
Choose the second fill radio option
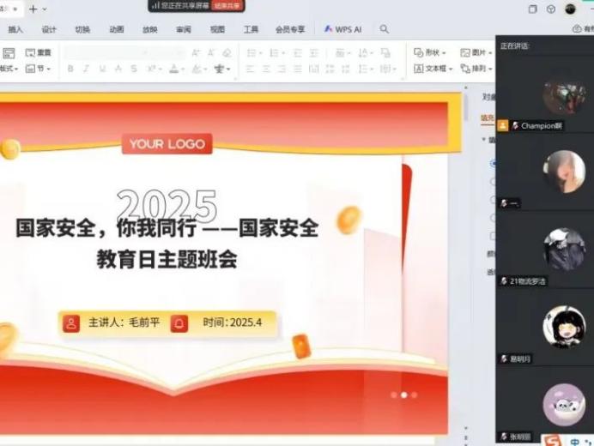click(x=493, y=181)
